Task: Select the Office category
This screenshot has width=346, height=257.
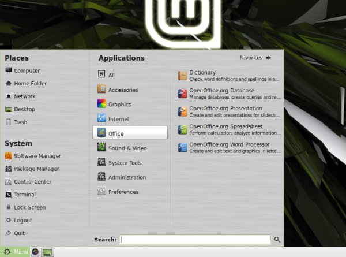Action: pyautogui.click(x=130, y=132)
